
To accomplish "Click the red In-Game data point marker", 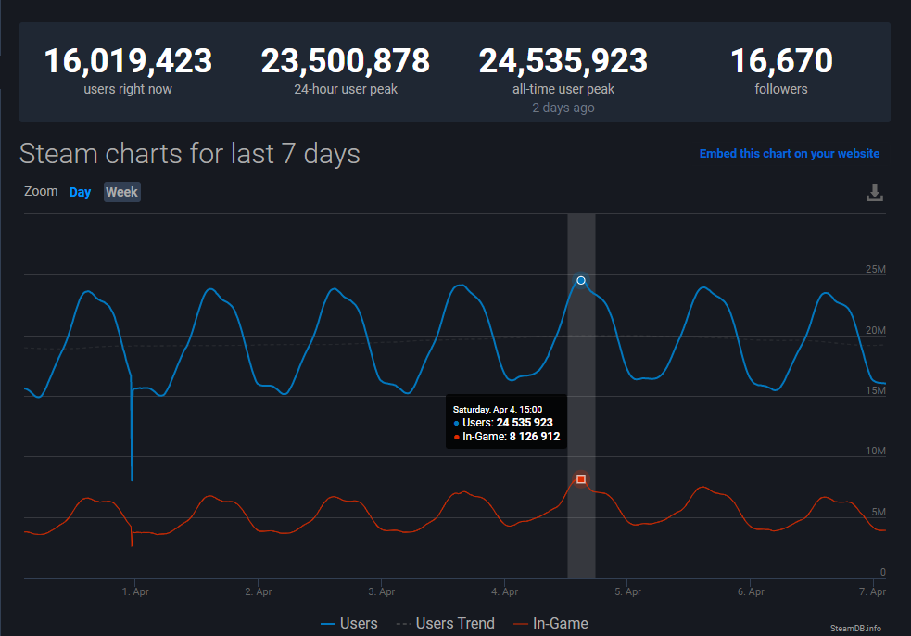I will click(x=581, y=479).
